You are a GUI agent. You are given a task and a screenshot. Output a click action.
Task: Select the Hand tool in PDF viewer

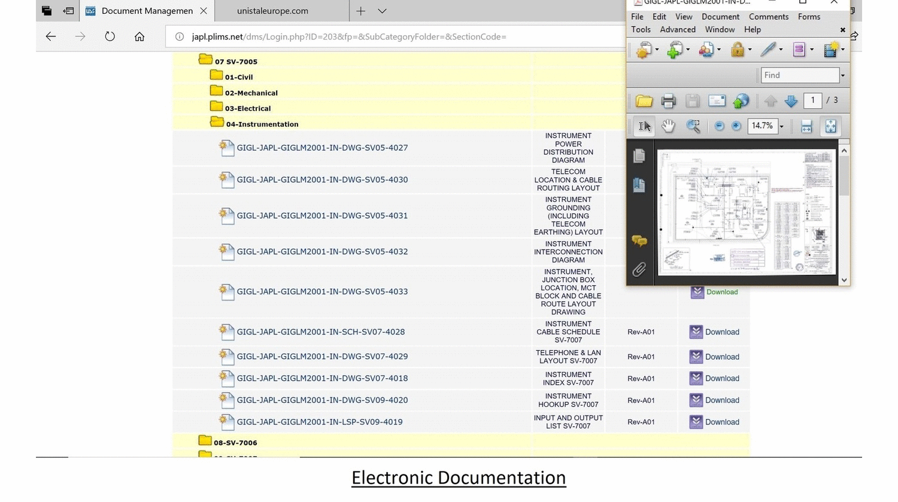click(668, 126)
